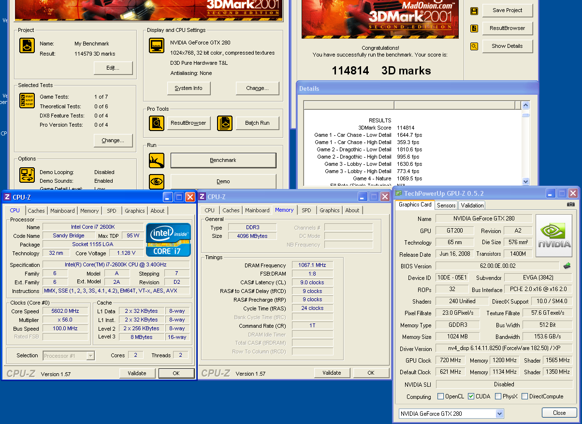Image resolution: width=582 pixels, height=424 pixels.
Task: Switch to Mainboard tab in CPU-Z CPU window
Action: [x=63, y=211]
